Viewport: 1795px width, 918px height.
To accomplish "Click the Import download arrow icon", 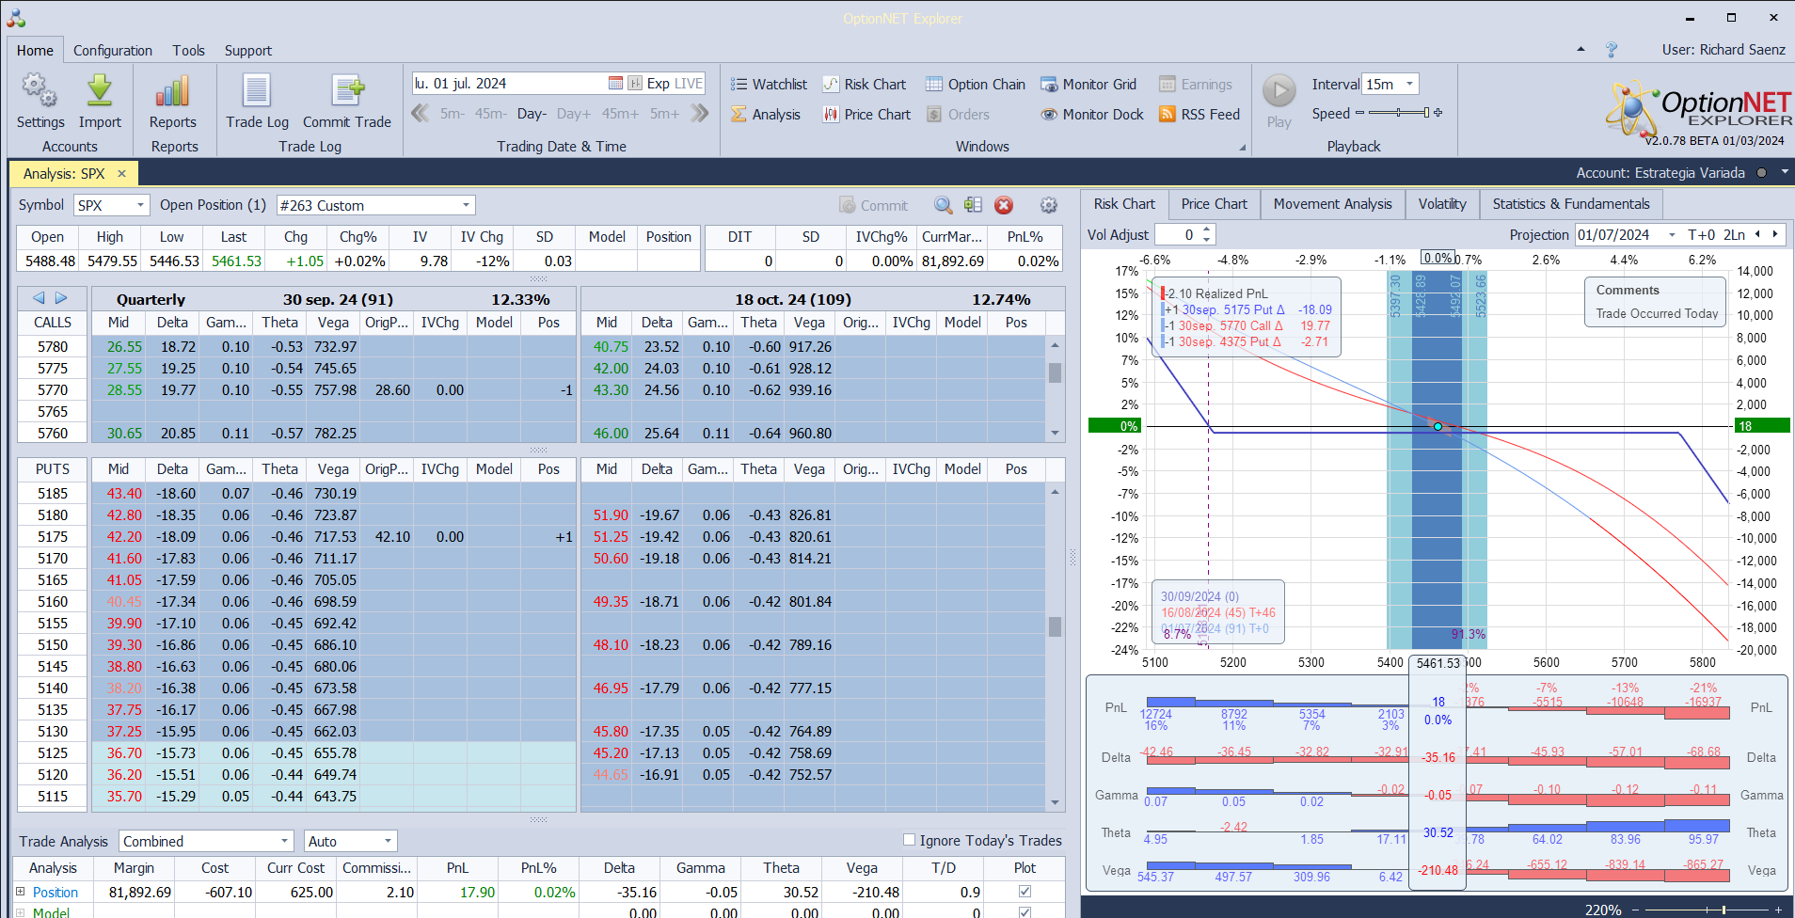I will (x=100, y=91).
